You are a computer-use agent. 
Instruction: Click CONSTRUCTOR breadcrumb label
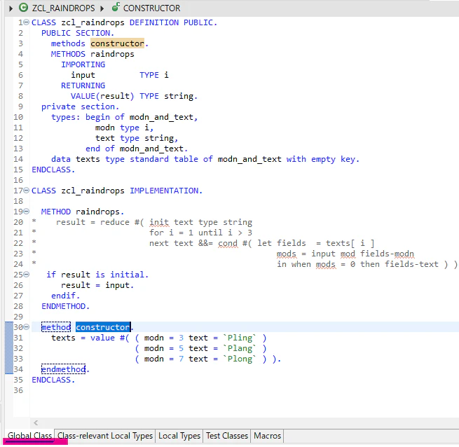tap(151, 8)
